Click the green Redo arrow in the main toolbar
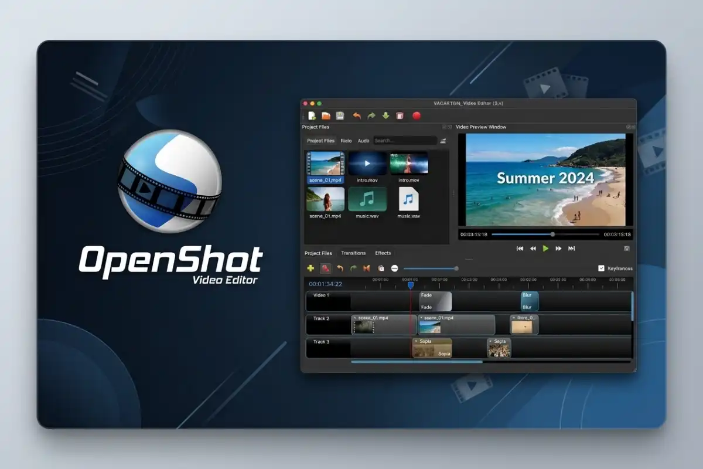 point(371,115)
